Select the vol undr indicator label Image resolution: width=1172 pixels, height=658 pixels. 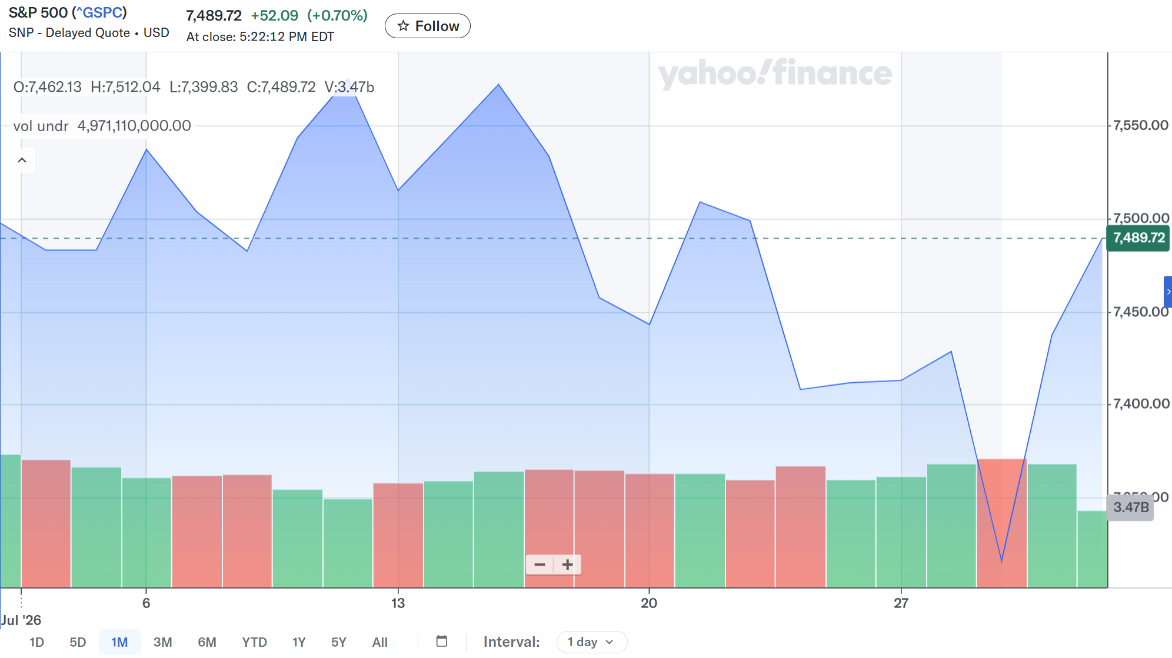coord(41,126)
